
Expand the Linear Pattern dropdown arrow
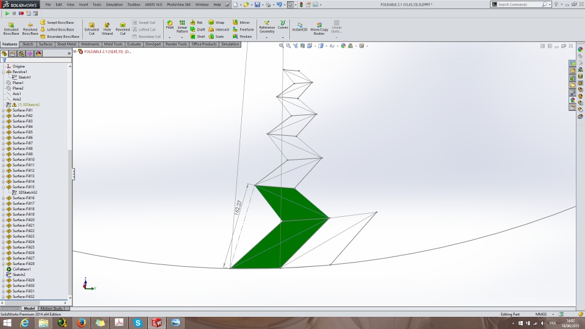tap(182, 37)
